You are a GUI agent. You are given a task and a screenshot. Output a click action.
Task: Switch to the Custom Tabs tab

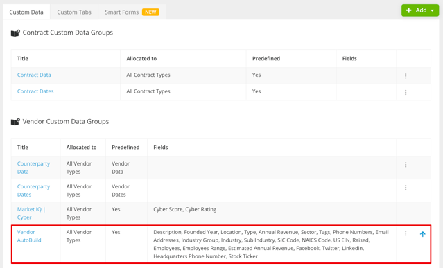pyautogui.click(x=74, y=12)
